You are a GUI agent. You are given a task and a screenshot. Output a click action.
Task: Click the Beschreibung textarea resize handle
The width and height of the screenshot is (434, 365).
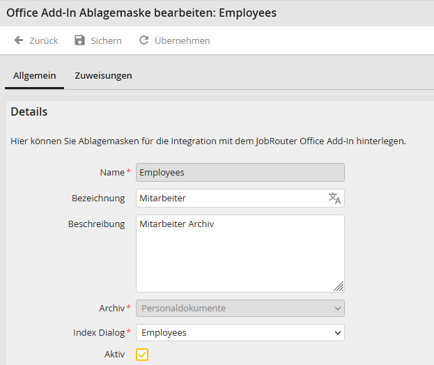point(339,286)
